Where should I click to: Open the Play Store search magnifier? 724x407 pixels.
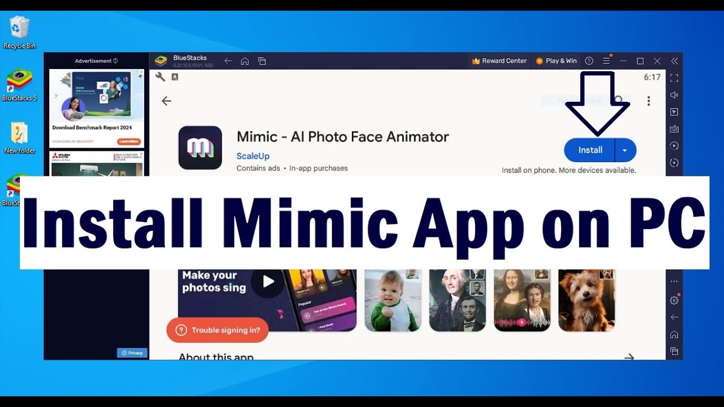(619, 101)
